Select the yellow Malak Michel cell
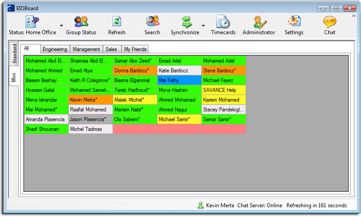Image resolution: width=361 pixels, height=217 pixels. (x=135, y=100)
